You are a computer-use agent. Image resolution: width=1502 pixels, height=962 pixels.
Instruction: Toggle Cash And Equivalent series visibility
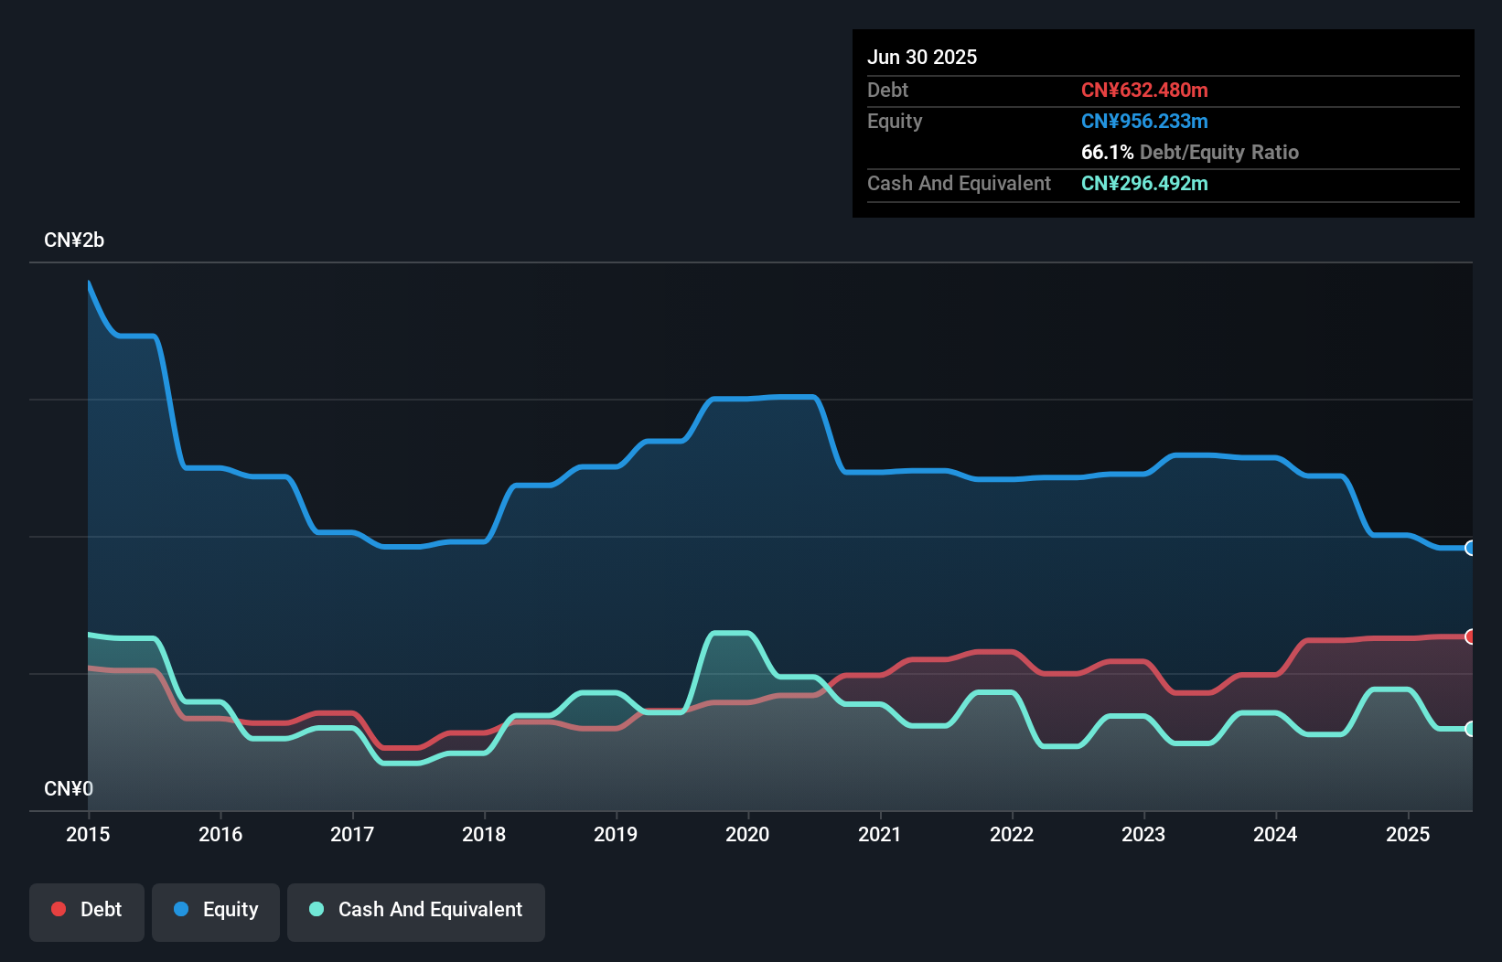416,912
